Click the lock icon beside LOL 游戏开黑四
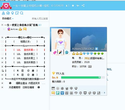This screenshot has height=110, width=125. coord(2,62)
